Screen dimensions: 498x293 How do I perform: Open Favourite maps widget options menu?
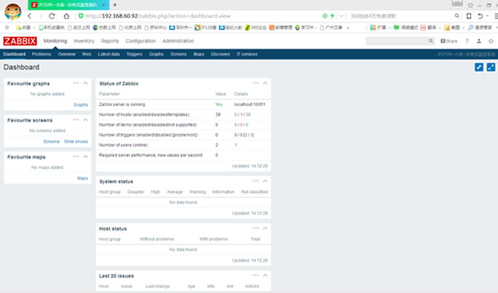[x=76, y=156]
